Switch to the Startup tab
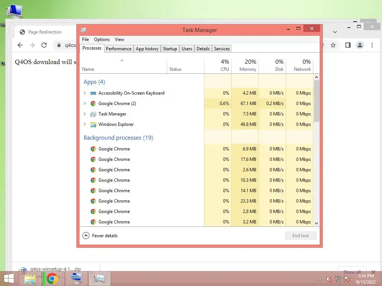This screenshot has width=382, height=286. 170,49
